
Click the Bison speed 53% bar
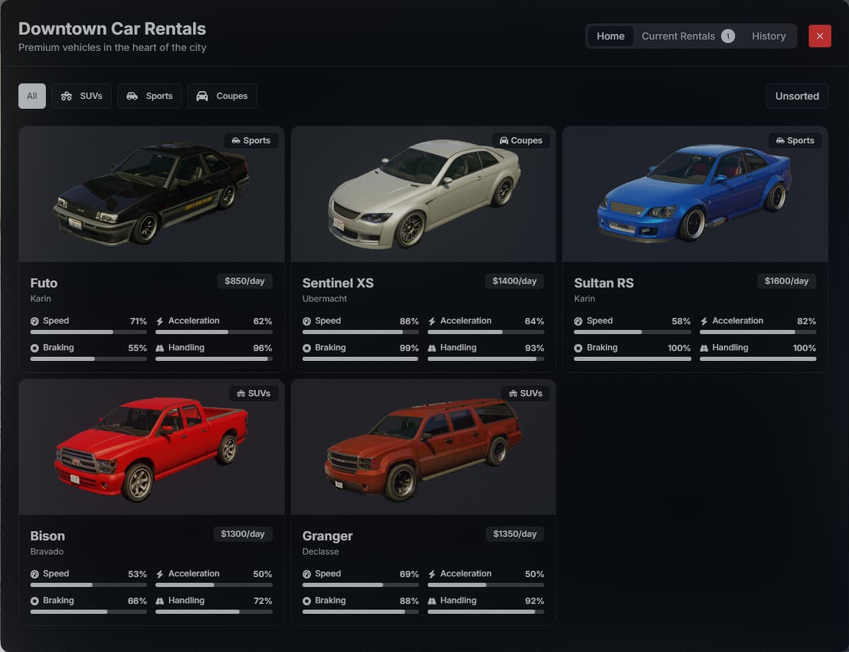click(x=88, y=585)
